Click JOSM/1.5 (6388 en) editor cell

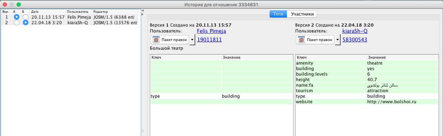pyautogui.click(x=116, y=17)
